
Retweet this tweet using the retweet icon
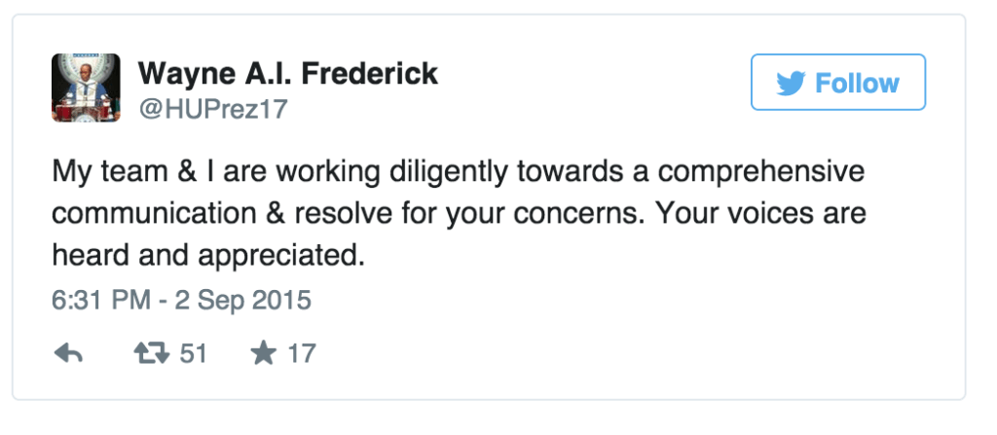pyautogui.click(x=149, y=353)
